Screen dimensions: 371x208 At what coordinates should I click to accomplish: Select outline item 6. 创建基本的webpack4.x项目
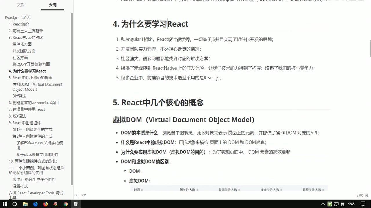[x=34, y=103]
